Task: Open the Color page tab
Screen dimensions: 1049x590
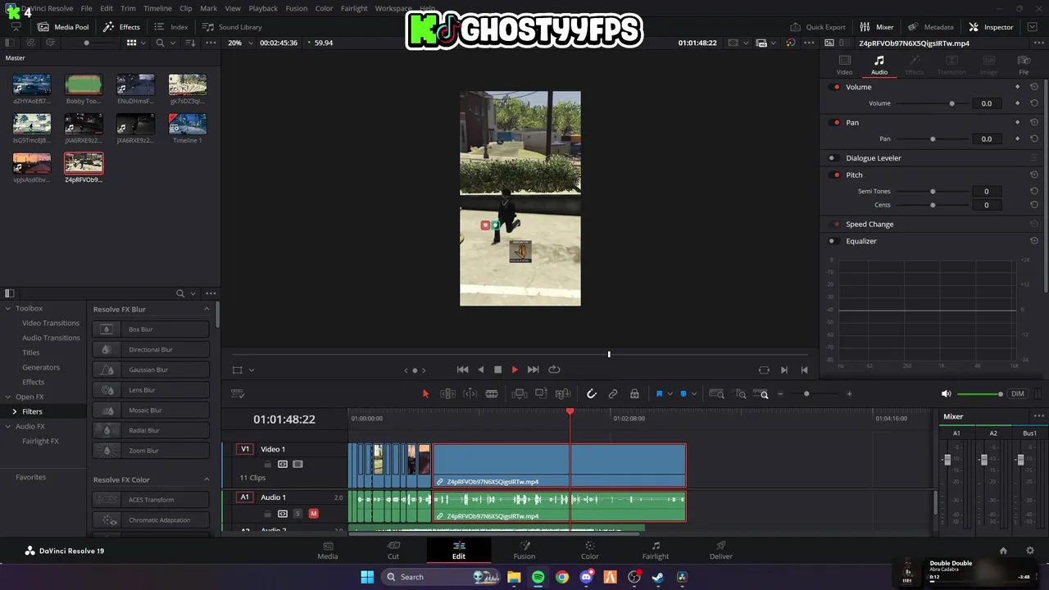Action: [590, 551]
